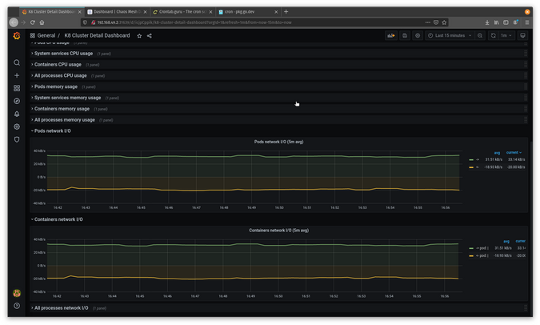This screenshot has height=325, width=540.
Task: Close the Crontab.guru tab
Action: point(210,12)
